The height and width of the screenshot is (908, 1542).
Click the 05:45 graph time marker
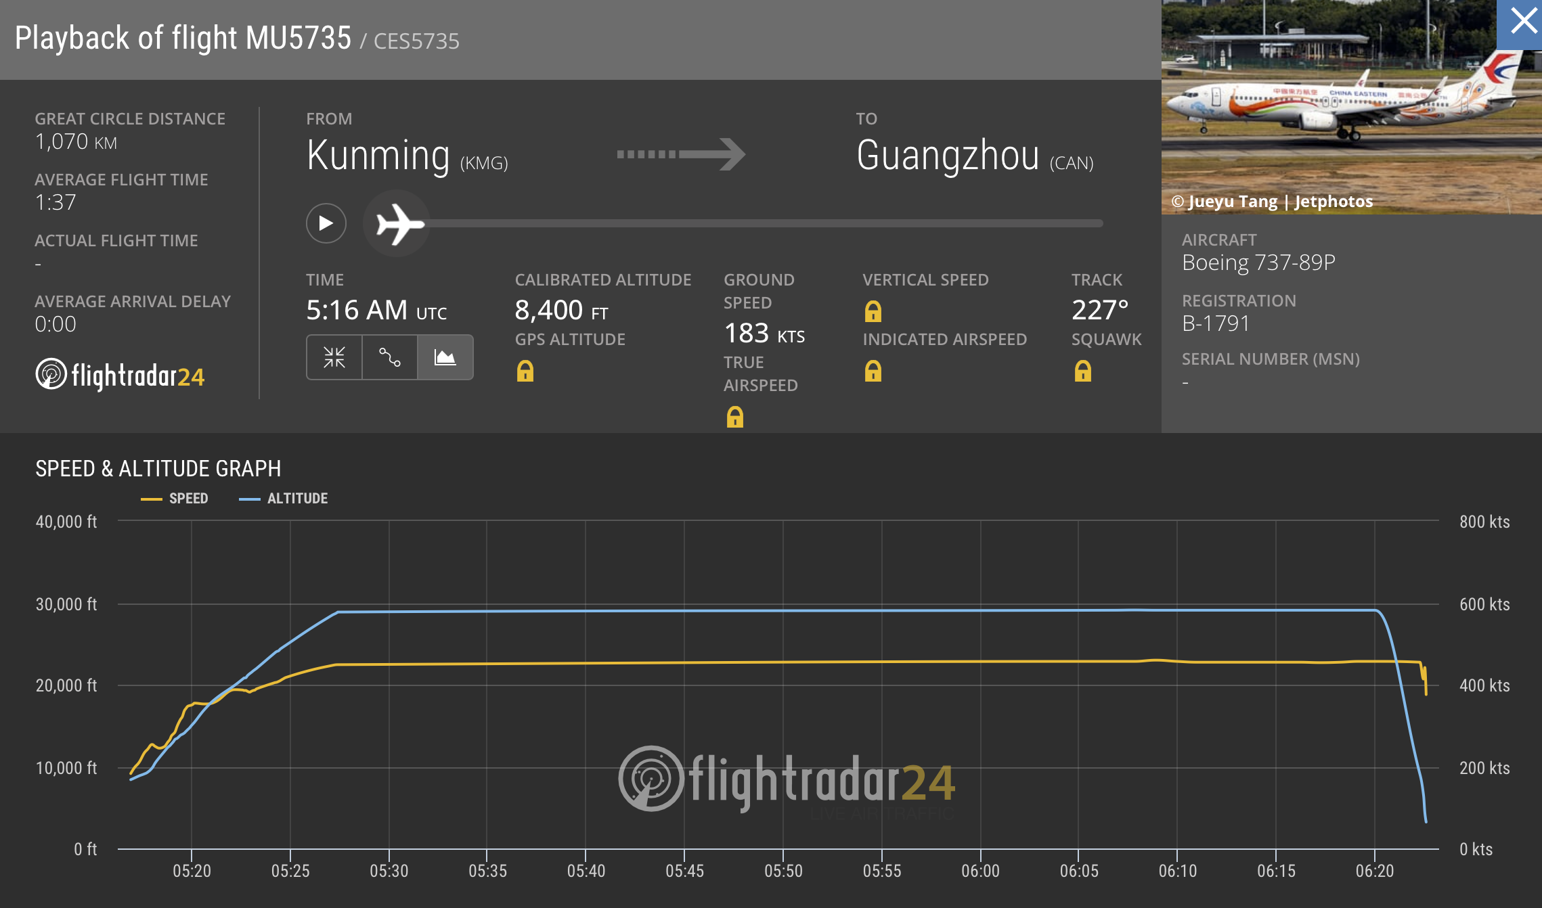pyautogui.click(x=684, y=871)
